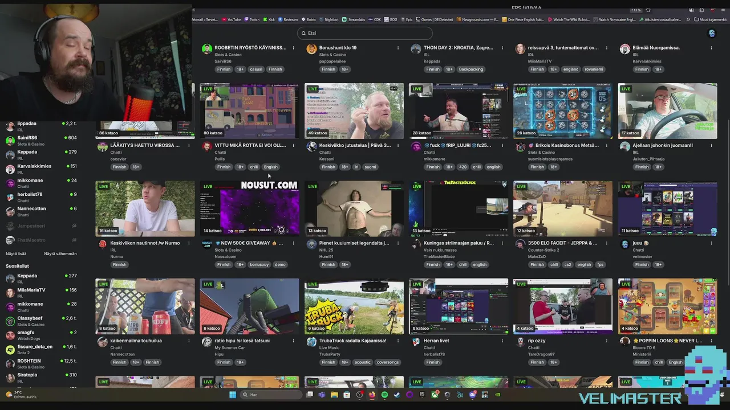Open Discord from the taskbar

[x=472, y=395]
